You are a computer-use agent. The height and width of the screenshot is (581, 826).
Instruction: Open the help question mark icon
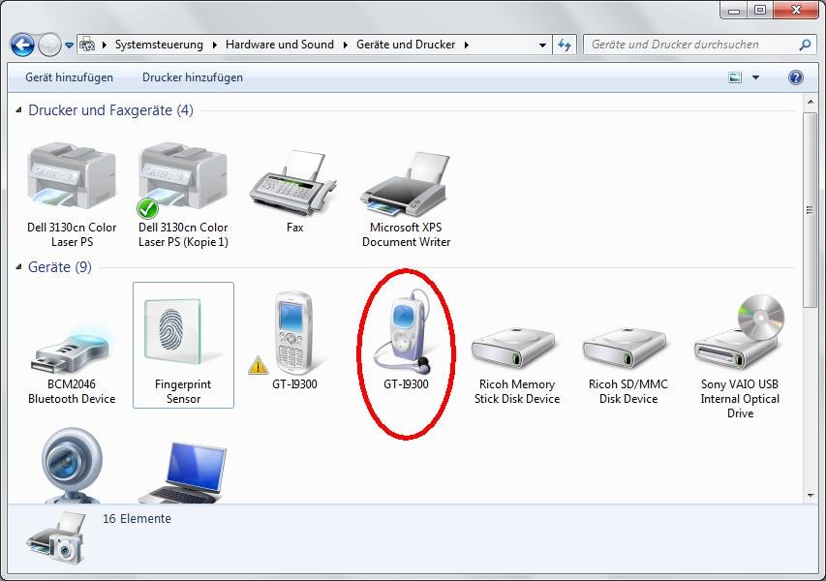point(795,77)
